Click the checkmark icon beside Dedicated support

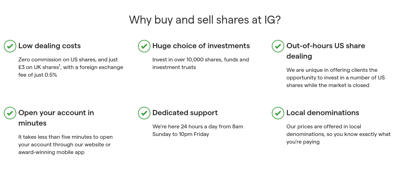click(x=144, y=113)
